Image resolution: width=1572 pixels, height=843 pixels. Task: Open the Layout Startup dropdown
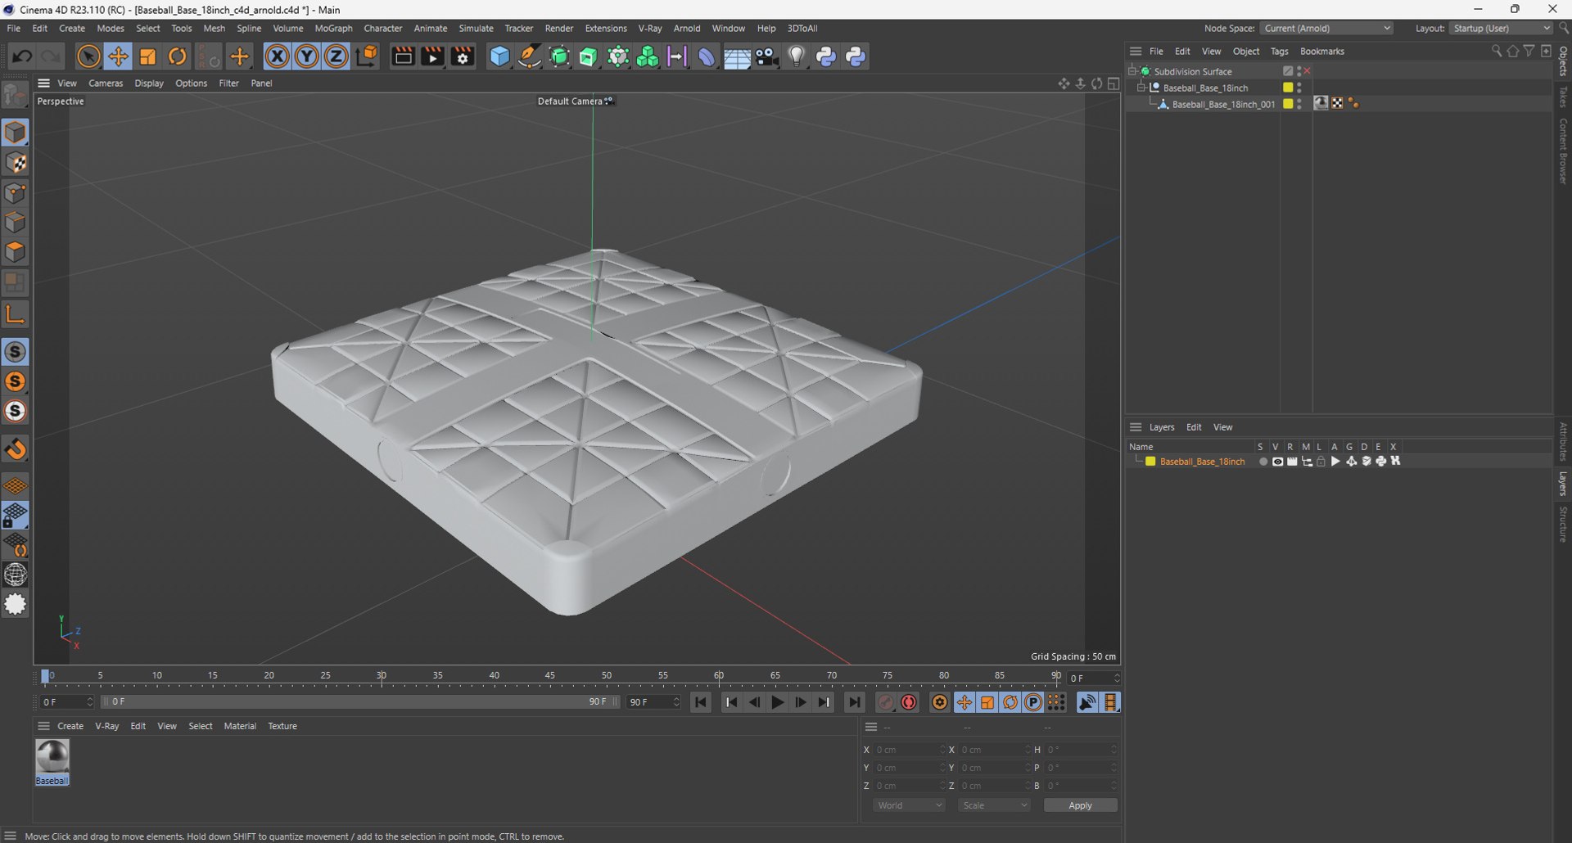[1501, 28]
